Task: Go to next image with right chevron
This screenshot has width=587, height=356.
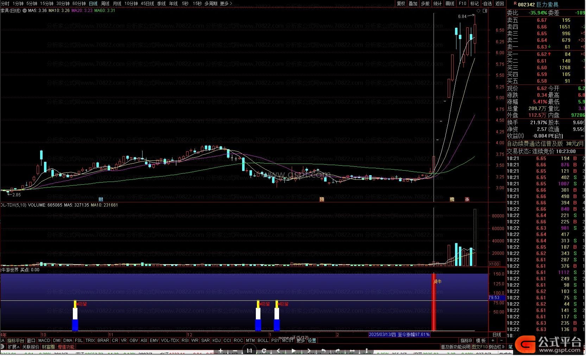Action: click(309, 351)
